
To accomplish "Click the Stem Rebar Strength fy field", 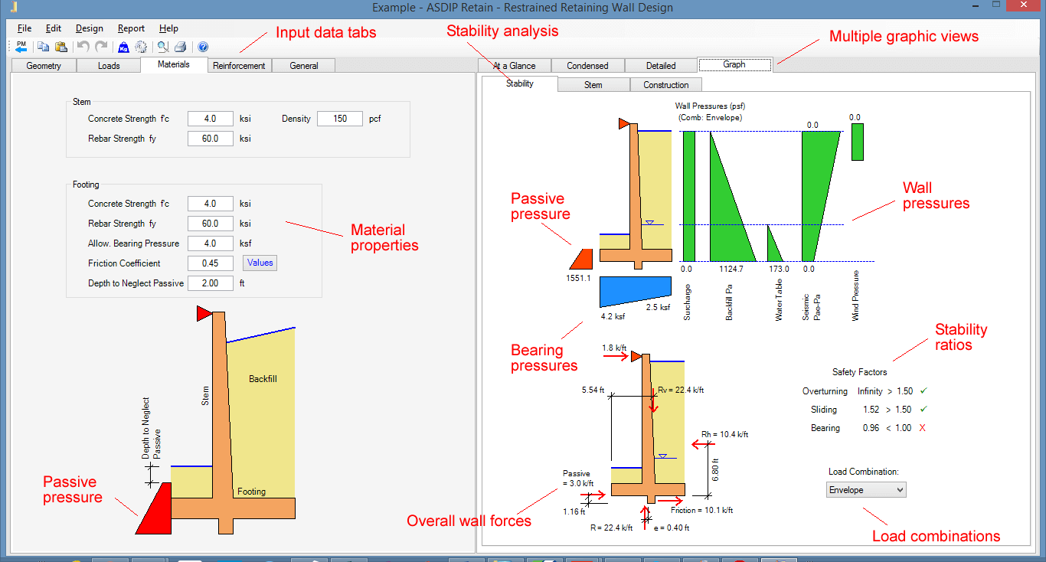I will 211,139.
